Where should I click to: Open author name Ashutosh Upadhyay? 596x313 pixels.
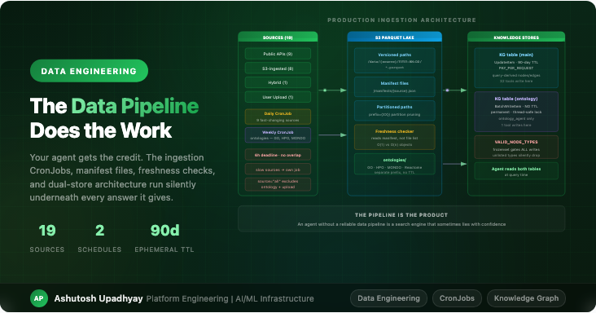99,298
